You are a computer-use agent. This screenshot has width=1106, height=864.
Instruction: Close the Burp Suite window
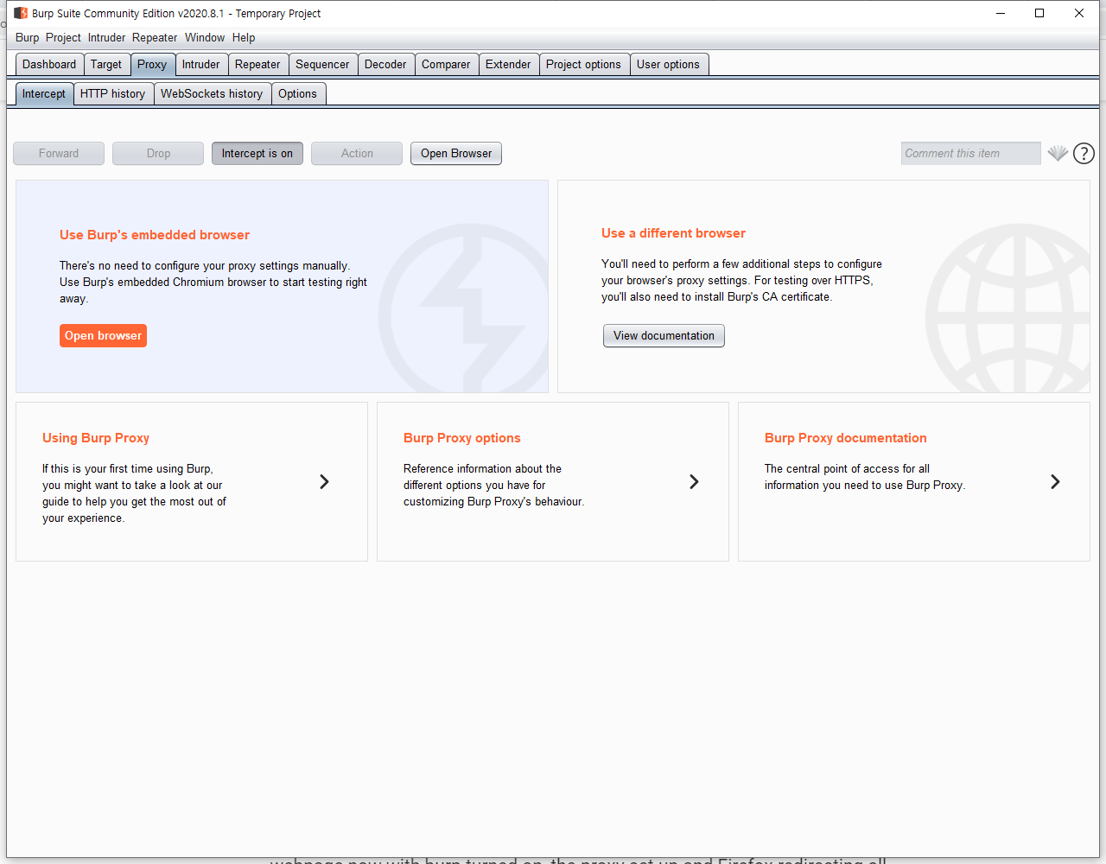(x=1079, y=13)
